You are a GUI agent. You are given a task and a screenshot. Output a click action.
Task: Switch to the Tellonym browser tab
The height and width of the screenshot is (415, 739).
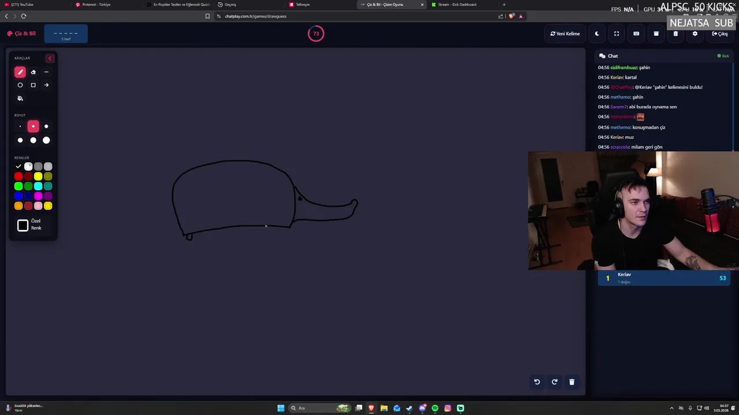click(320, 5)
